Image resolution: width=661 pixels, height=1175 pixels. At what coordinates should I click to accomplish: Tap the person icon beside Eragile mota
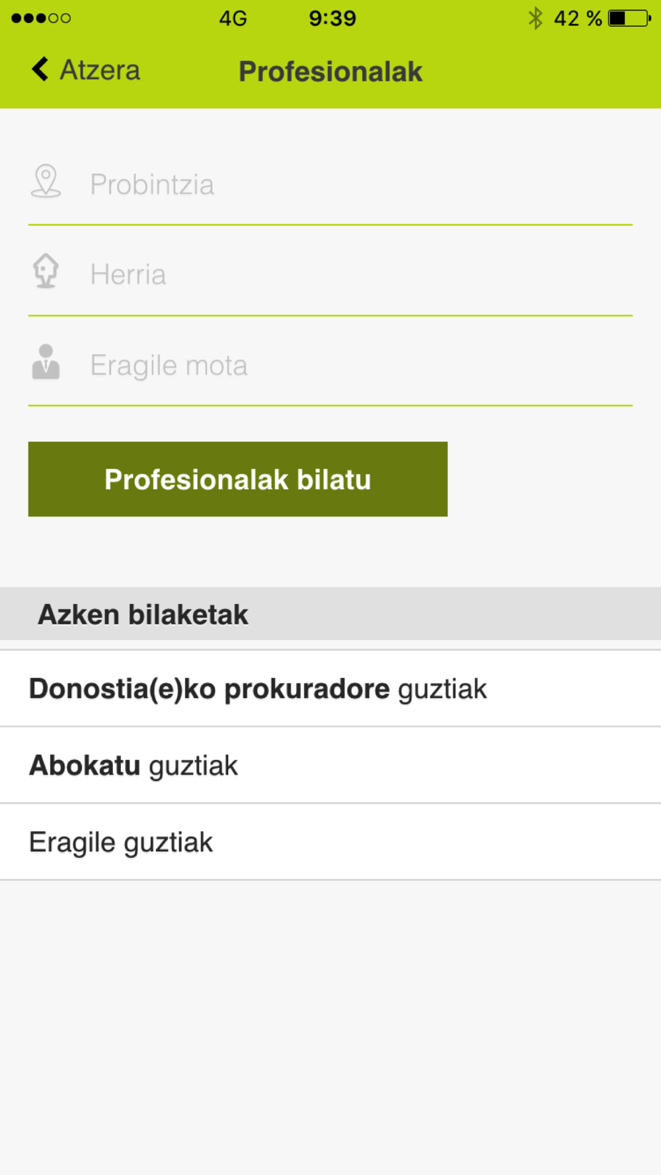[46, 361]
